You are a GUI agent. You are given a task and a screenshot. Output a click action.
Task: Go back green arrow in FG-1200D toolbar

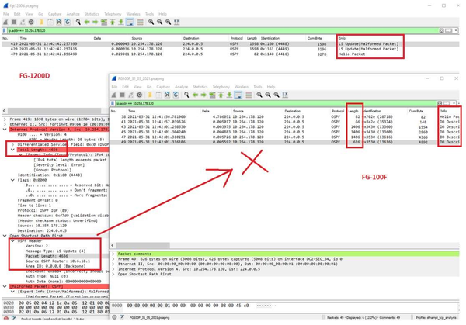[x=87, y=22]
